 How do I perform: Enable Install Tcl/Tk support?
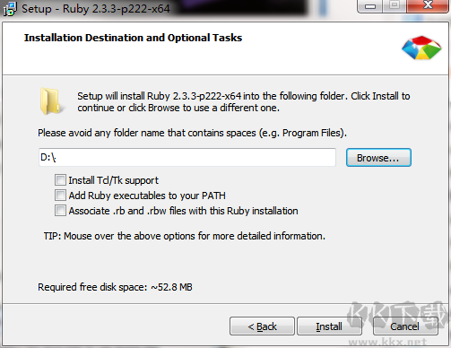pos(60,180)
